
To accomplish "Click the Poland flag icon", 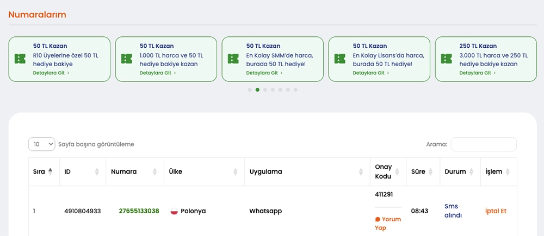I will pos(175,211).
